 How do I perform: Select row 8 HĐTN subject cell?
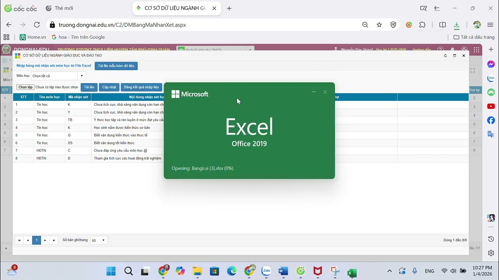pos(50,158)
